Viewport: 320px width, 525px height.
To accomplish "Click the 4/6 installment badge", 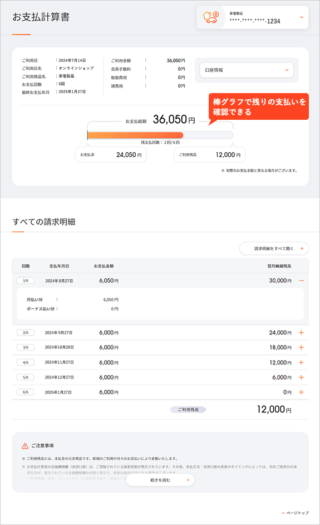I will coord(26,362).
